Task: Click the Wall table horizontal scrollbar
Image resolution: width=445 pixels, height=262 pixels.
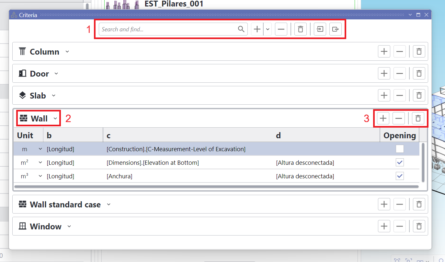Action: [x=216, y=186]
